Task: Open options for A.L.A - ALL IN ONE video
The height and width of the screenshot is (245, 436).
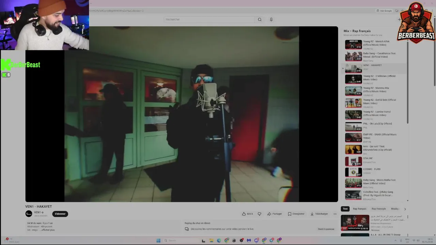Action: point(407,235)
